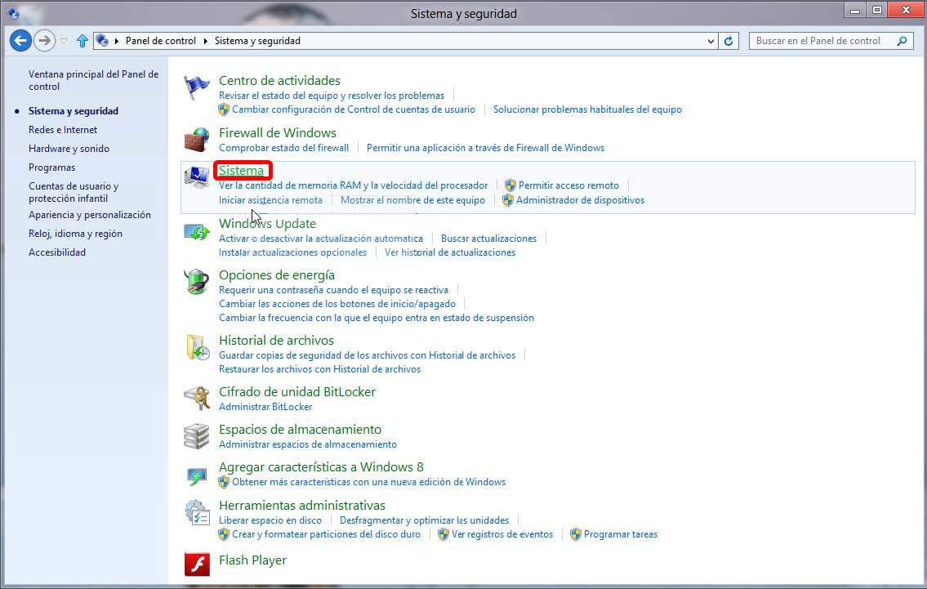Click shield icon beside Cambiar configuración de Control de cuentas

tap(224, 109)
